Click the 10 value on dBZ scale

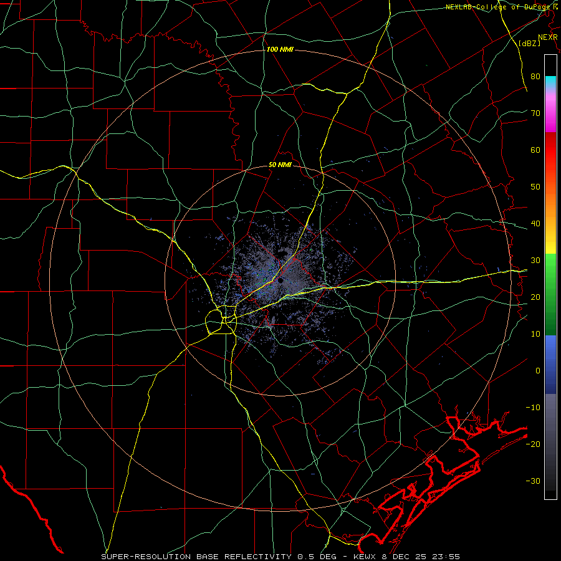(535, 334)
